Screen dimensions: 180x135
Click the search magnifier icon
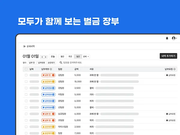61,63
